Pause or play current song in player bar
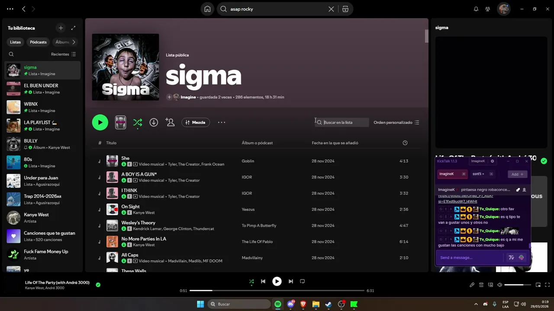Image resolution: width=554 pixels, height=311 pixels. (277, 282)
